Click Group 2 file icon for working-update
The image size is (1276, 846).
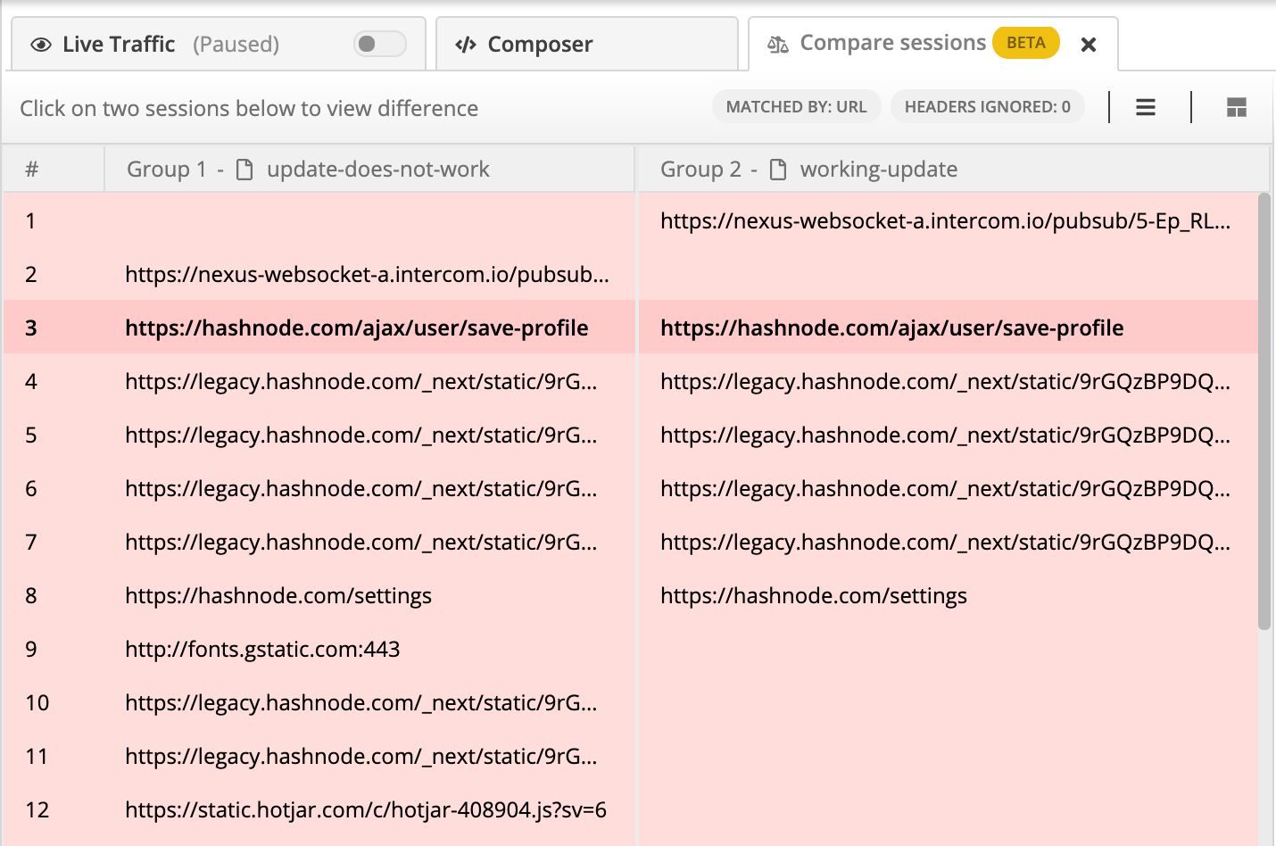778,170
